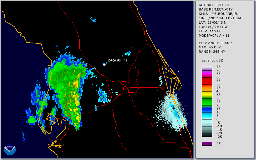This screenshot has height=160, width=256.
Task: Click the 'LAT: 28/06/46 N' line
Action: (x=212, y=22)
